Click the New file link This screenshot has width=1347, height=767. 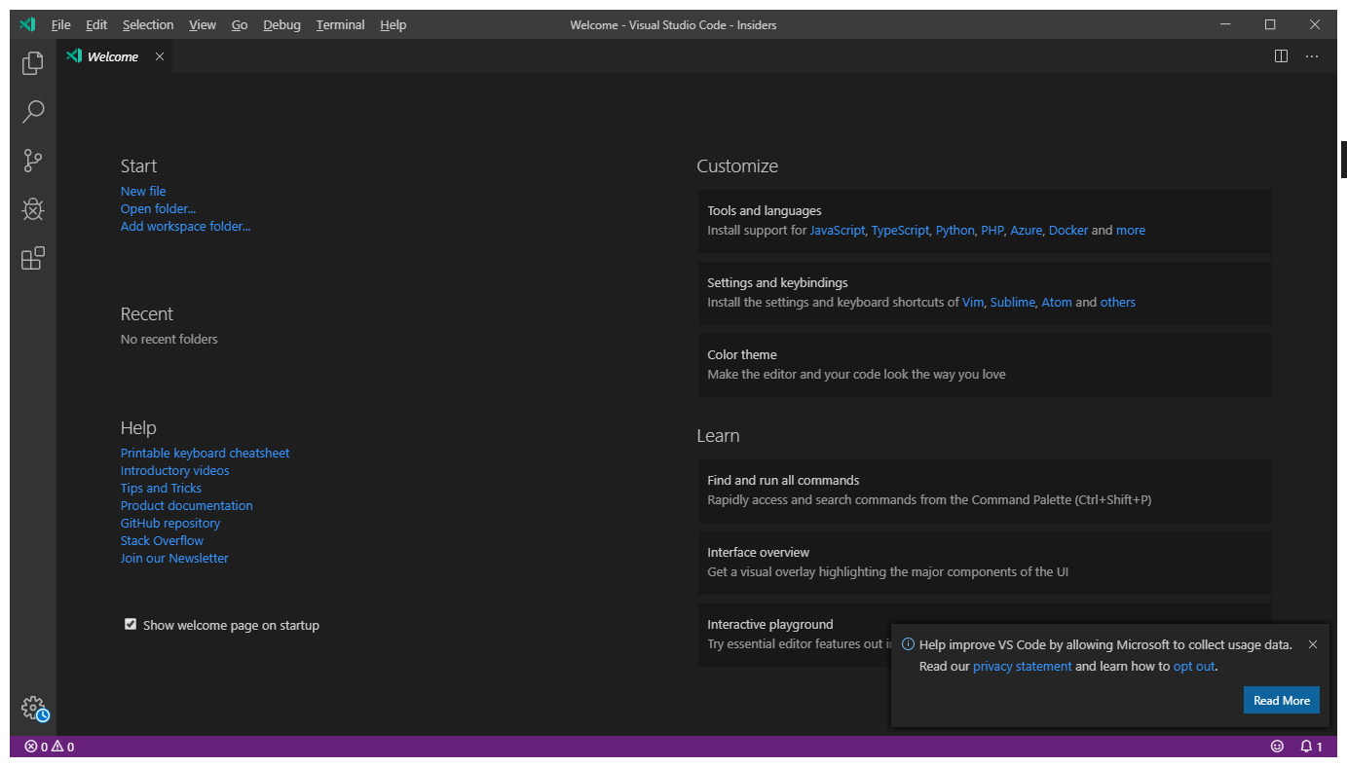pyautogui.click(x=143, y=191)
